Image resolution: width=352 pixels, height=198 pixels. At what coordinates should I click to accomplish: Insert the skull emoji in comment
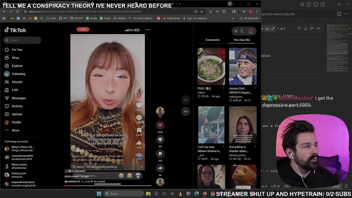coord(138,176)
